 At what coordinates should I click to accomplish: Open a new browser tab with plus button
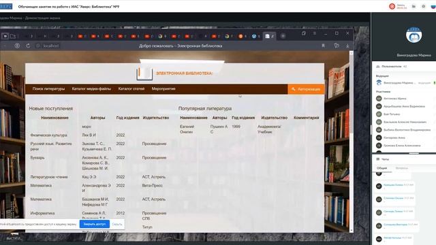pyautogui.click(x=283, y=36)
